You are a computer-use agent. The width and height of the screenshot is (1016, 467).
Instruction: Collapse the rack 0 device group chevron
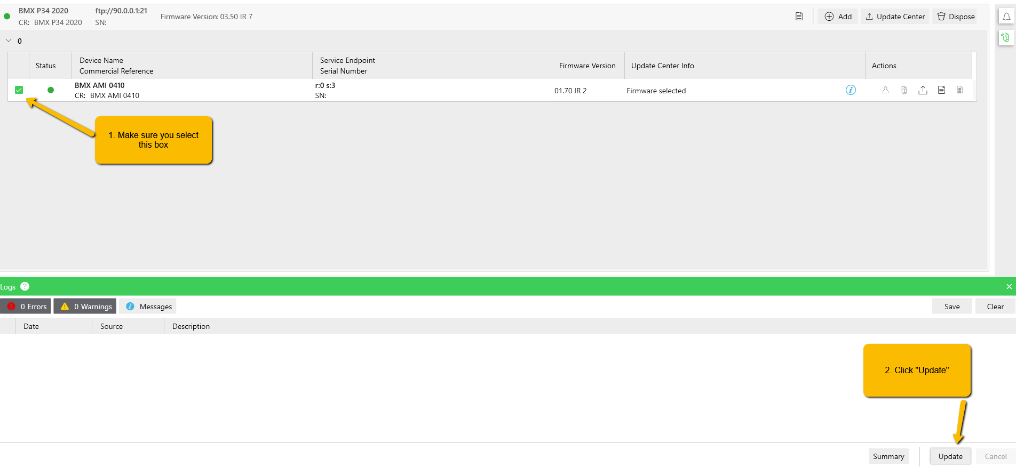9,41
